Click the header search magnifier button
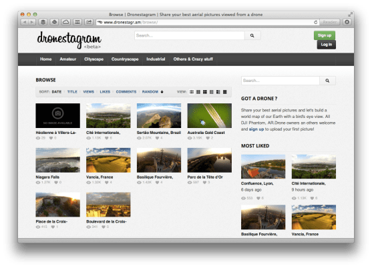Image resolution: width=372 pixels, height=268 pixels. pyautogui.click(x=252, y=35)
